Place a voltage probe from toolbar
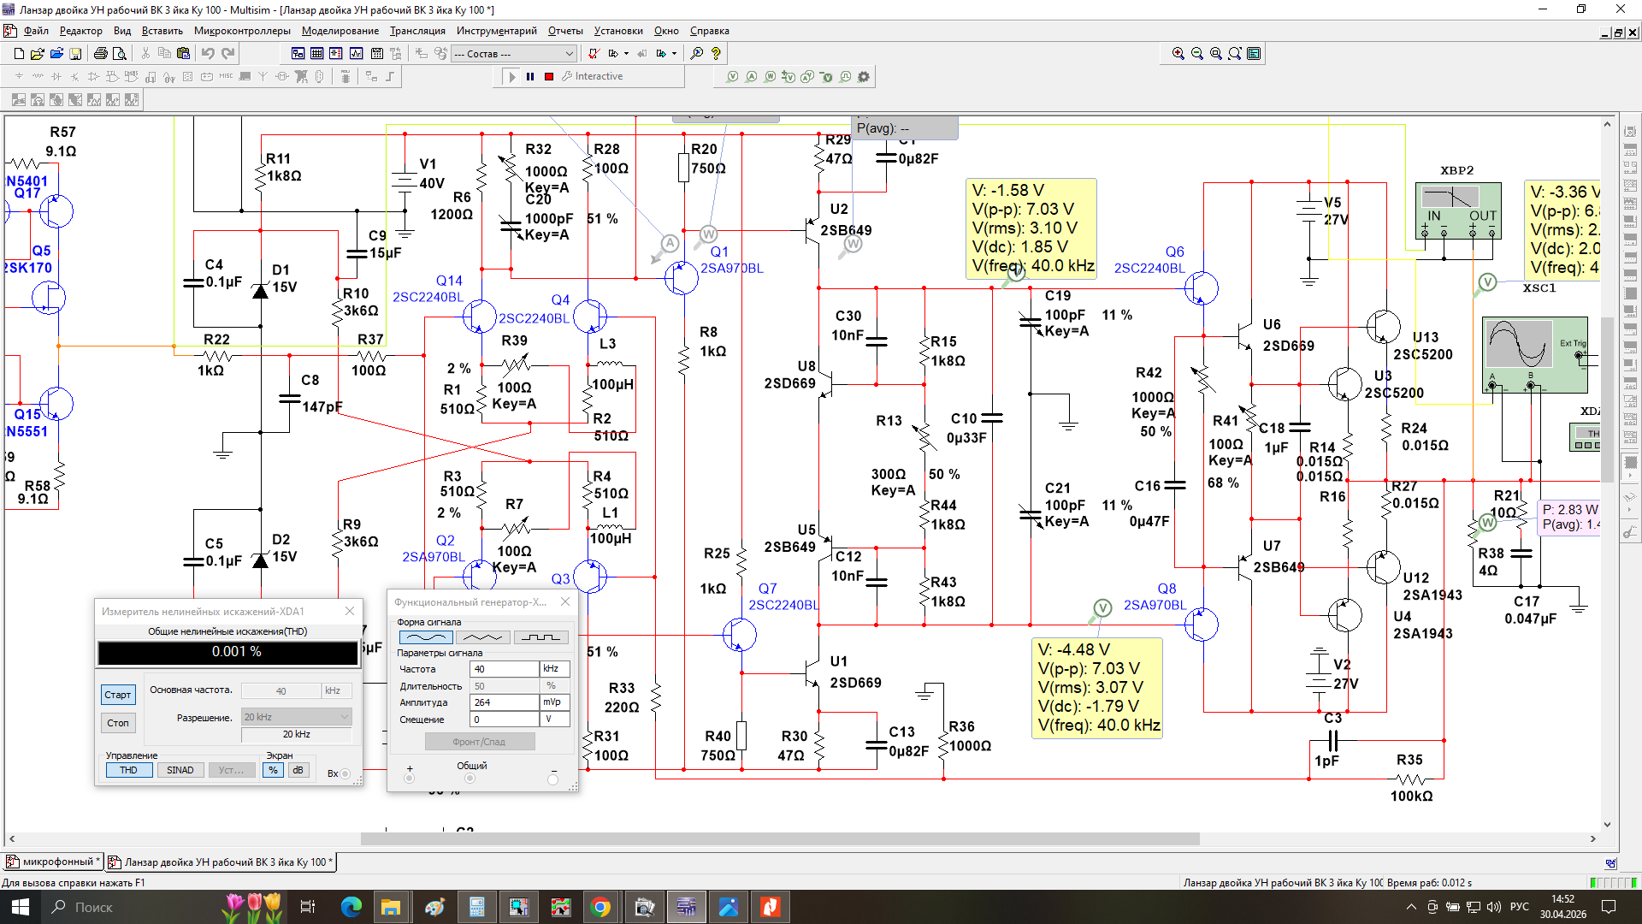1642x924 pixels. [x=733, y=76]
